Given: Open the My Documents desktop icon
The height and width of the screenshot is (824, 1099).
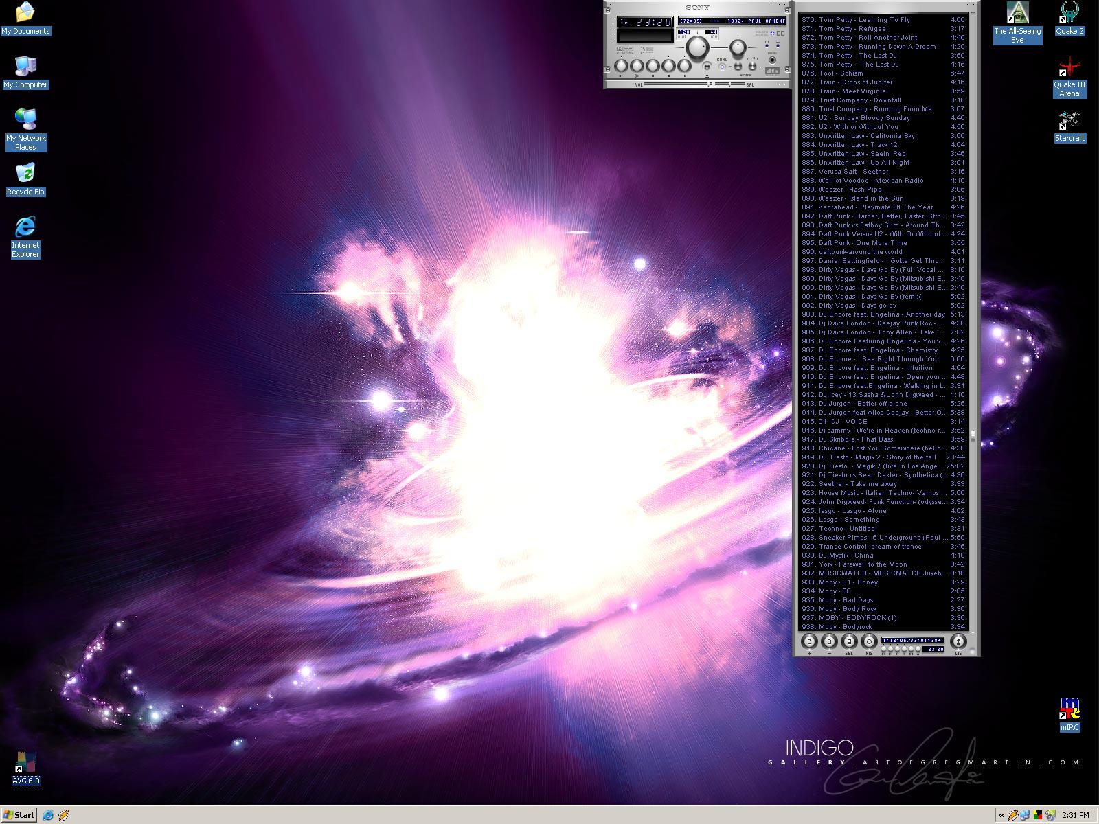Looking at the screenshot, I should point(25,19).
